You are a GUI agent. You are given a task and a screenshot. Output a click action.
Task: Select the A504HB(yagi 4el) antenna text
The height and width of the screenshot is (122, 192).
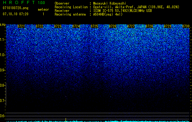108,14
